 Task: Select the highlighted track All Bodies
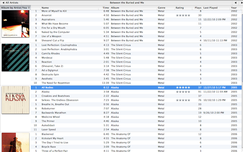click(x=47, y=87)
